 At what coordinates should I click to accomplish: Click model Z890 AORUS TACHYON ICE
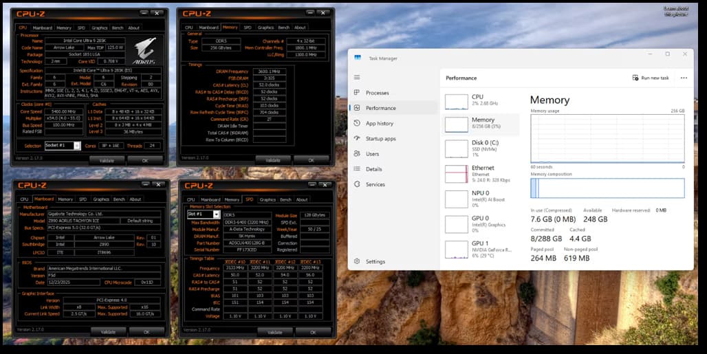(x=83, y=221)
